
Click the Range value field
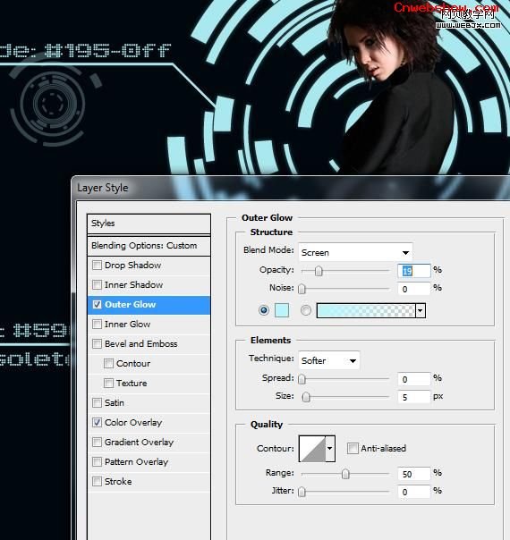coord(414,474)
